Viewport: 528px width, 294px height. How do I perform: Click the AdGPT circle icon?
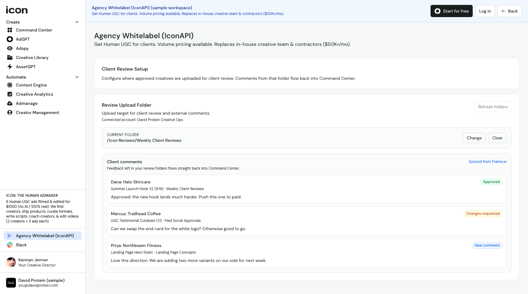pos(10,39)
